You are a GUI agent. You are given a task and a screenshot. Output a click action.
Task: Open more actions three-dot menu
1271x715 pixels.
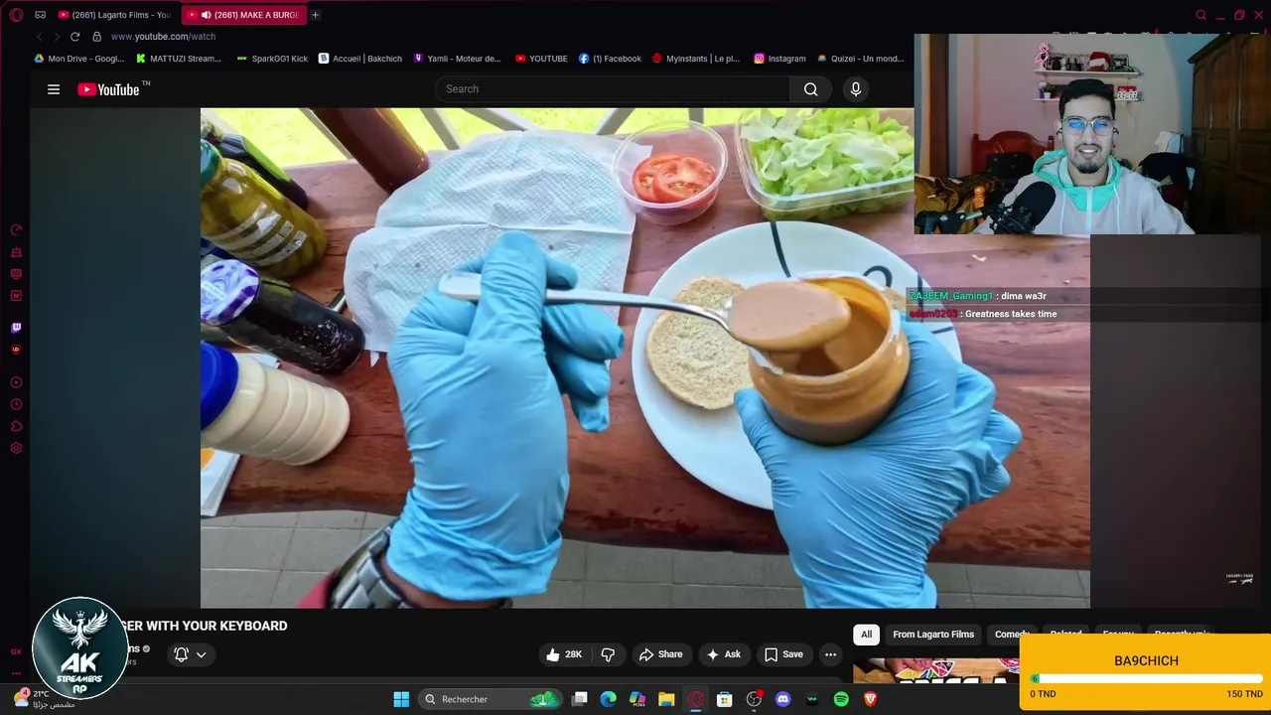tap(830, 654)
